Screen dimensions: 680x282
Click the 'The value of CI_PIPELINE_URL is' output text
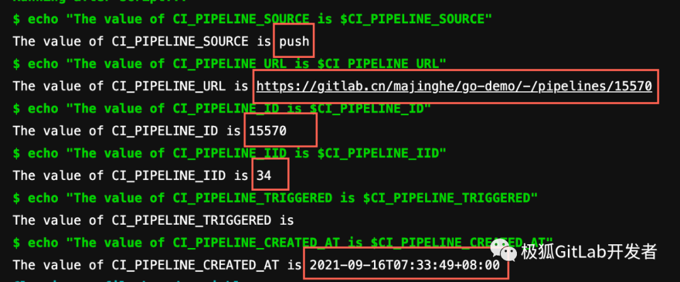[x=130, y=86]
